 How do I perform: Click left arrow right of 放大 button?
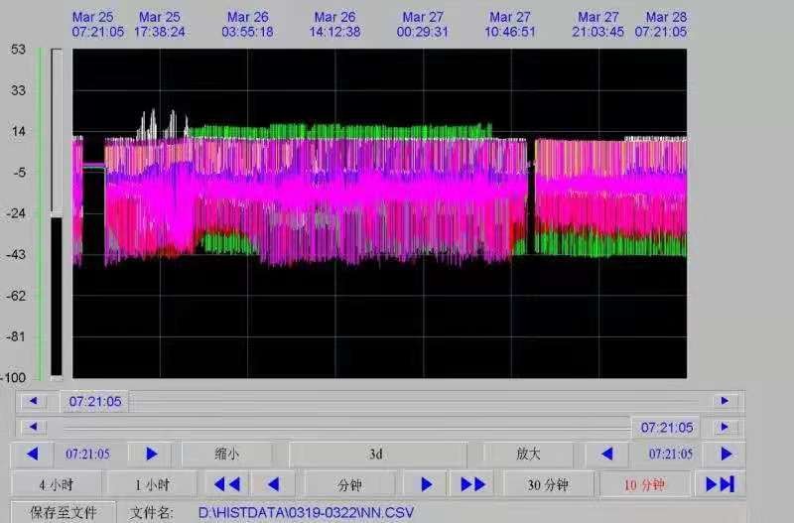[x=606, y=454]
